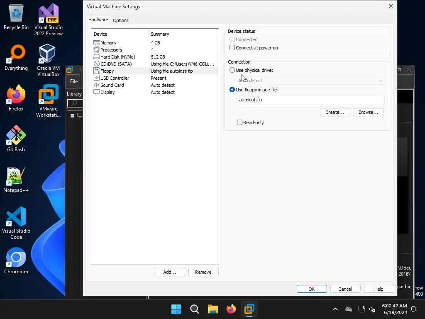
Task: Collapse the library tree node in VMware window
Action: pos(72,115)
